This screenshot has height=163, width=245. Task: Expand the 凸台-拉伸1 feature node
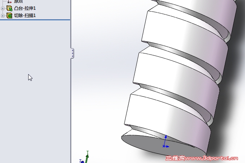(x=3, y=8)
